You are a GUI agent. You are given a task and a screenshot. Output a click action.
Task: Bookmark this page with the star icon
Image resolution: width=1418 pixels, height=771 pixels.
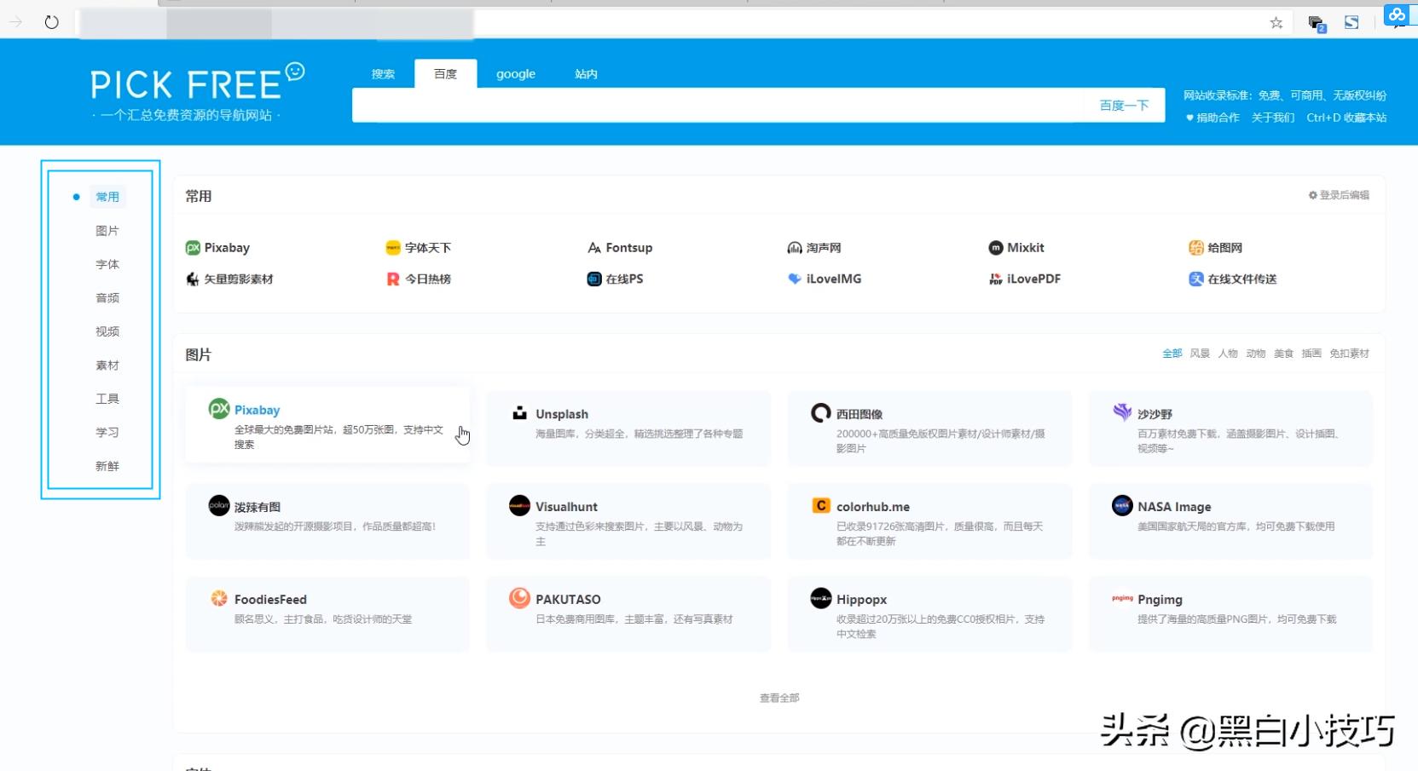click(1276, 23)
